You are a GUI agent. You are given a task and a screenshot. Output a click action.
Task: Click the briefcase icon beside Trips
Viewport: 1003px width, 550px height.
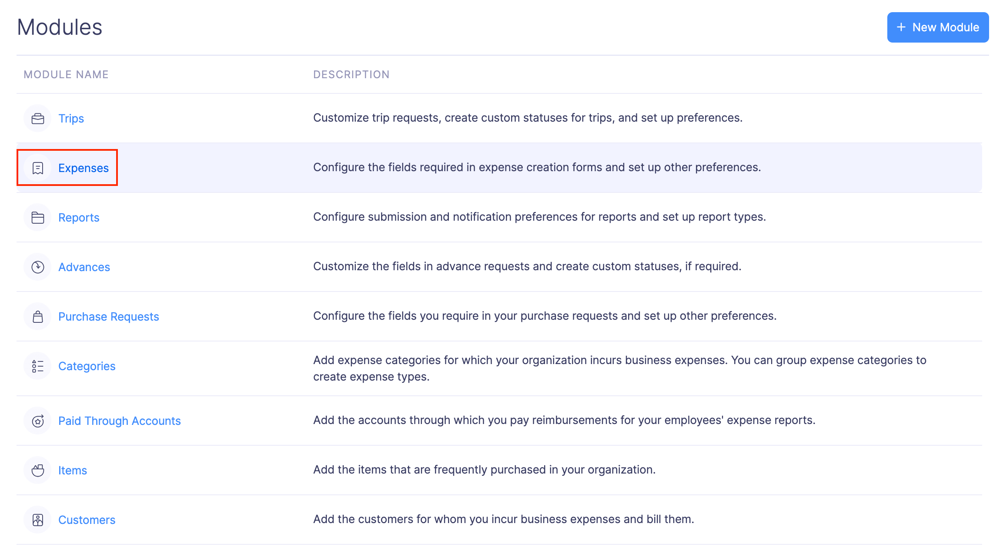click(x=37, y=118)
